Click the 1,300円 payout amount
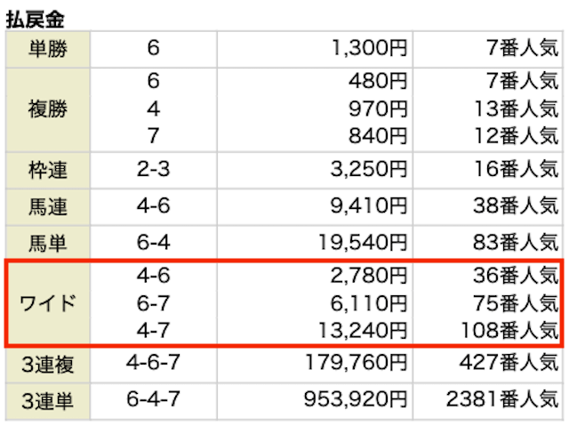 [370, 48]
